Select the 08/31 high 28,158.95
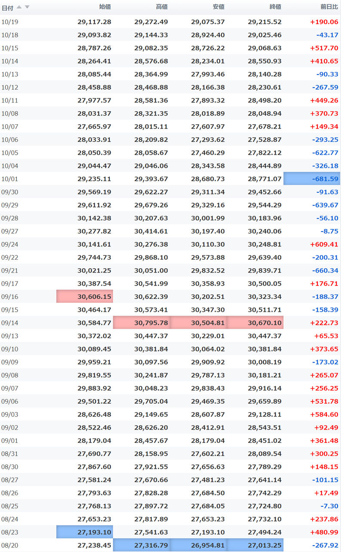Viewport: 341px width, 552px height. click(151, 454)
